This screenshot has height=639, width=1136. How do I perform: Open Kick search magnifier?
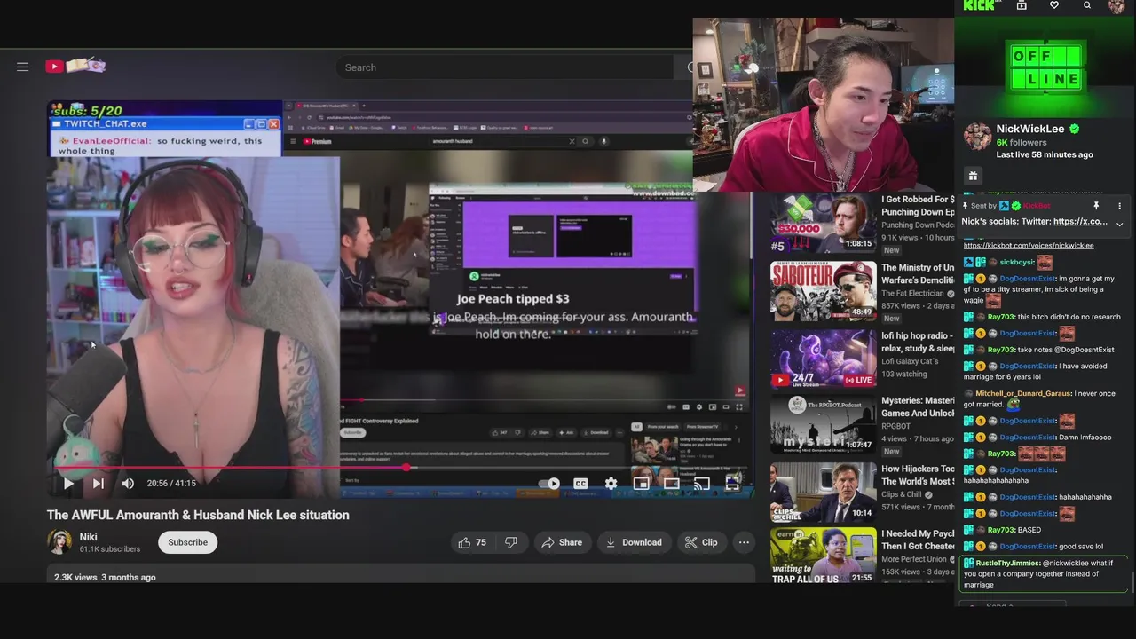[x=1087, y=5]
